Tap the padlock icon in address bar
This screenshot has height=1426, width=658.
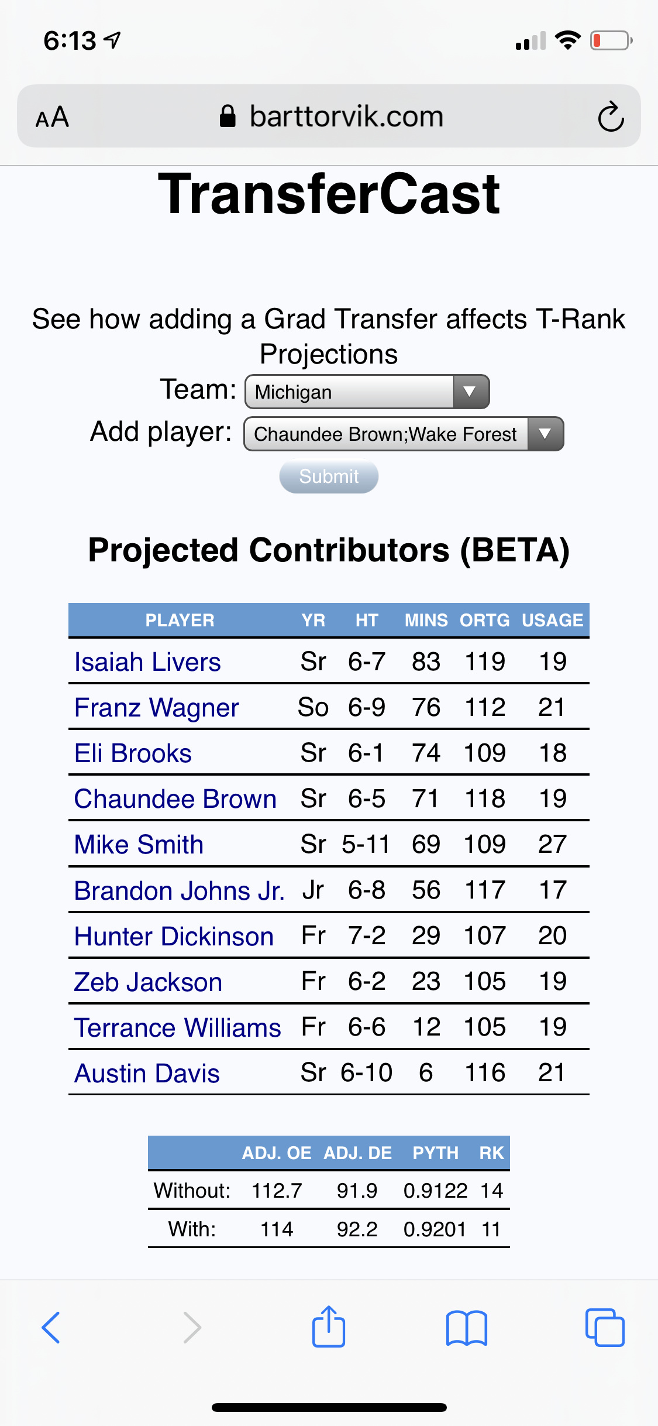[x=228, y=116]
